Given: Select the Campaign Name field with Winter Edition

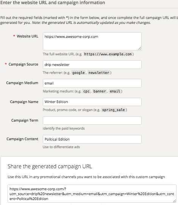Looking at the screenshot, I should [92, 102].
